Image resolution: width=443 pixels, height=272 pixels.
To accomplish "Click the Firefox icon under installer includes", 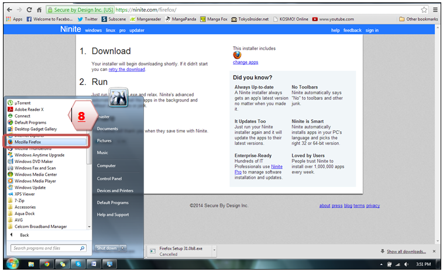I will [237, 55].
